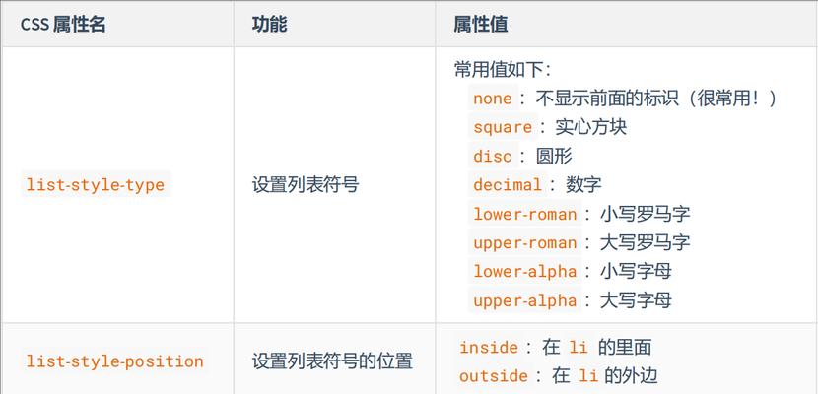Click the 'CSS 属性名' column header
Viewport: 818px width, 394px height.
[63, 25]
